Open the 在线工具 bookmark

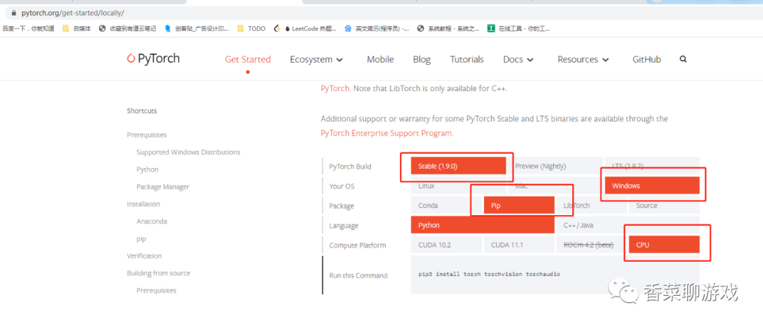[519, 29]
